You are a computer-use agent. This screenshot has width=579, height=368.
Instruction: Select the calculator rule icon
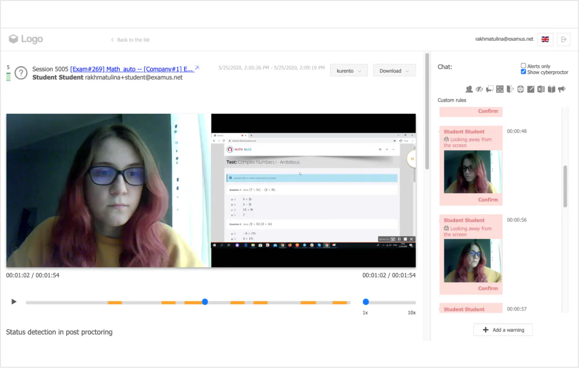coord(499,89)
